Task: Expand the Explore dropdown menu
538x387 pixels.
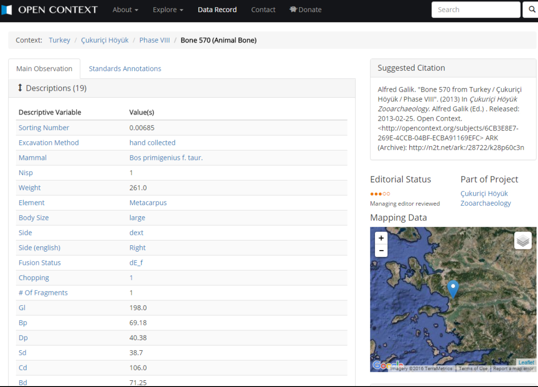Action: tap(168, 10)
